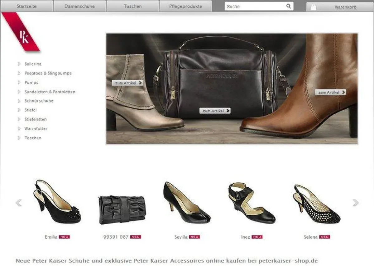Click zum Artikel on the brown boot
374x266 pixels.
[x=331, y=92]
